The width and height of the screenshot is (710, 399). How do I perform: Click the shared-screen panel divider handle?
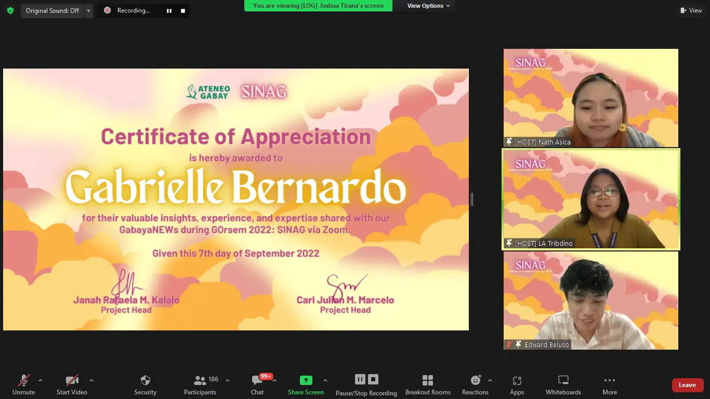[x=471, y=199]
